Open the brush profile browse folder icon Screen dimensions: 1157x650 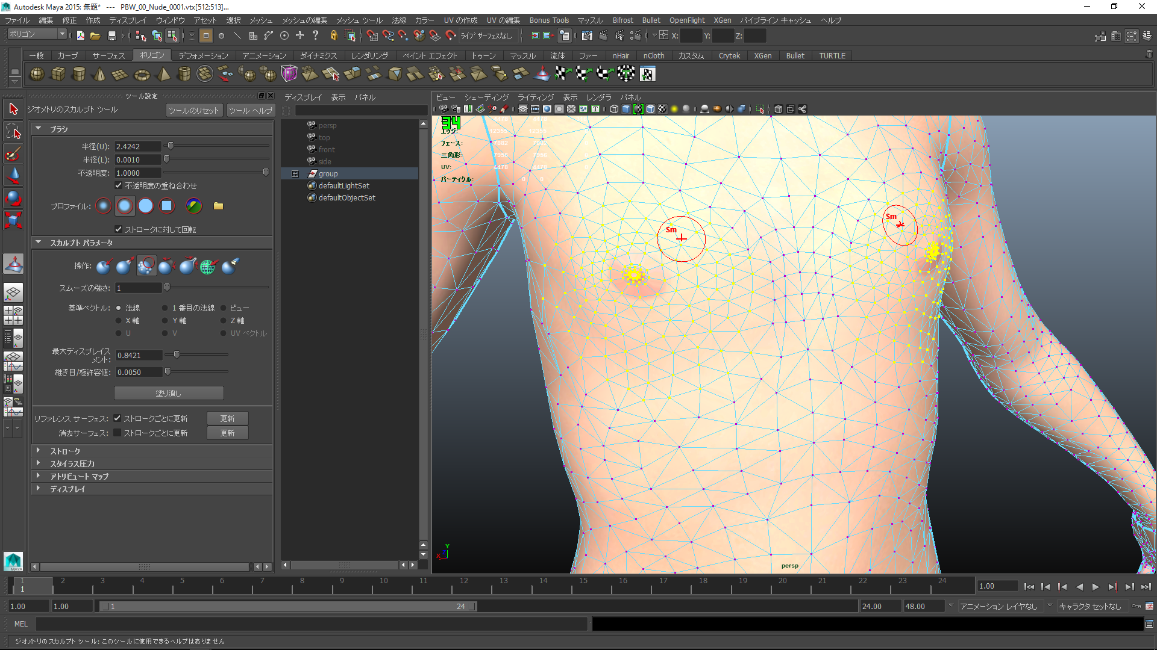(218, 206)
